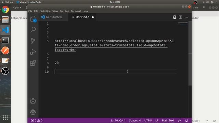Click Save in the background text editor
Viewport: 219px width, 123px height.
click(x=196, y=8)
